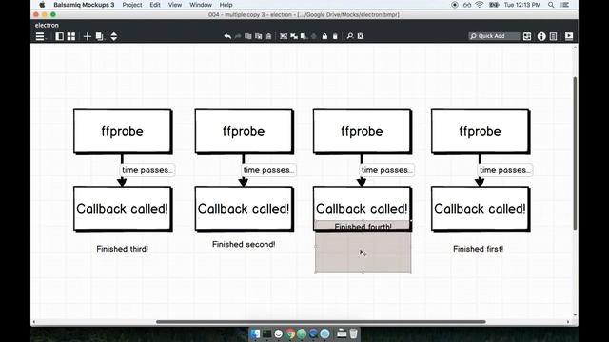Open the Trash from the Dock
Screen dimensions: 609x342
coord(353,333)
